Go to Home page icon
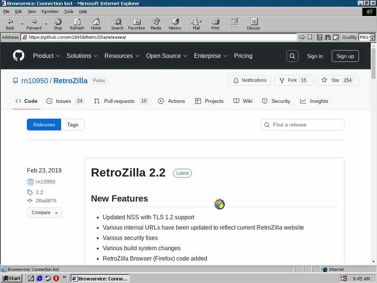The width and height of the screenshot is (377, 283). 96,24
